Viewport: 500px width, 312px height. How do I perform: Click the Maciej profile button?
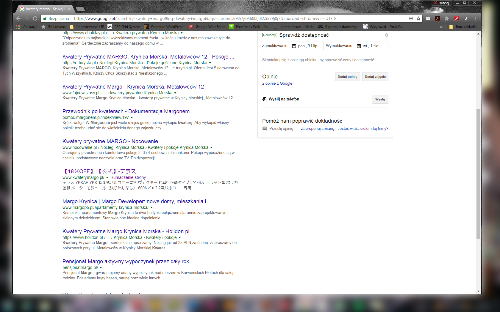[x=441, y=3]
